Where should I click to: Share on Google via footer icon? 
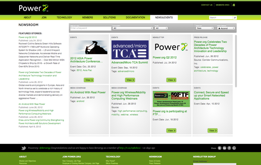(x=234, y=148)
